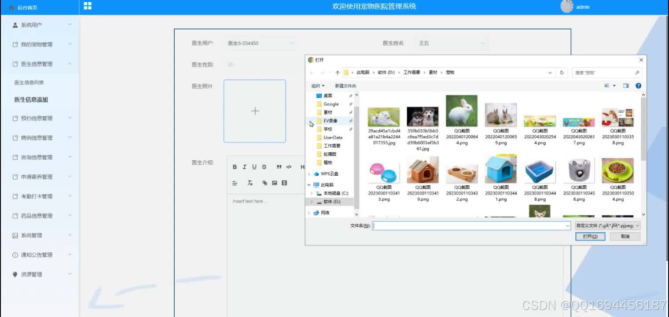This screenshot has width=669, height=317.
Task: Open the 药品信息管理 menu
Action: [40, 216]
